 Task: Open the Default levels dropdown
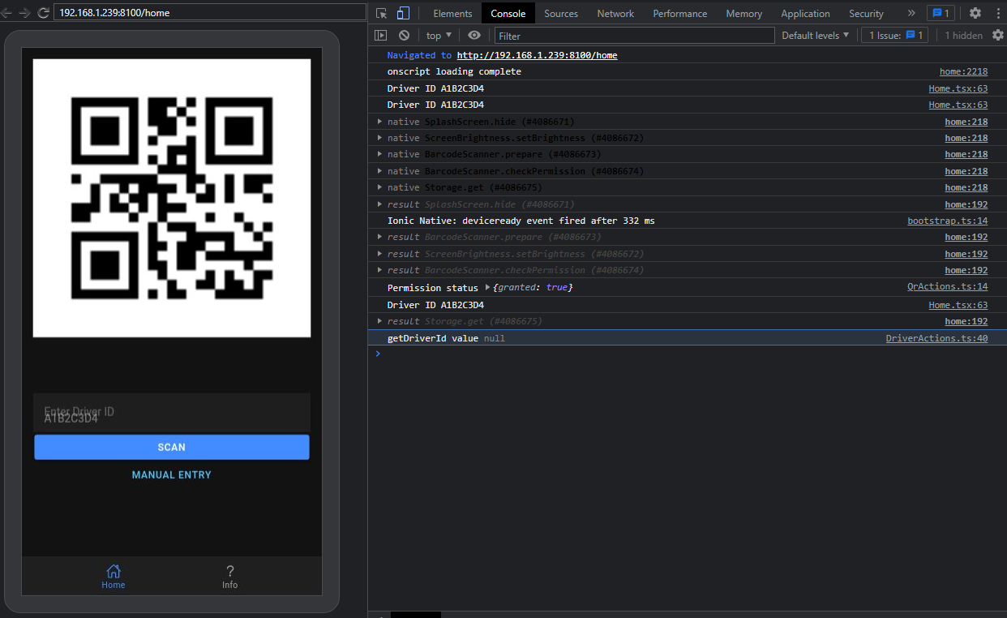(x=815, y=36)
